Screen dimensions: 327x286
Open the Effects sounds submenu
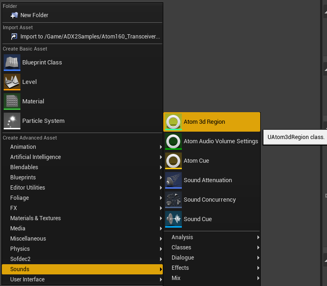pyautogui.click(x=212, y=268)
